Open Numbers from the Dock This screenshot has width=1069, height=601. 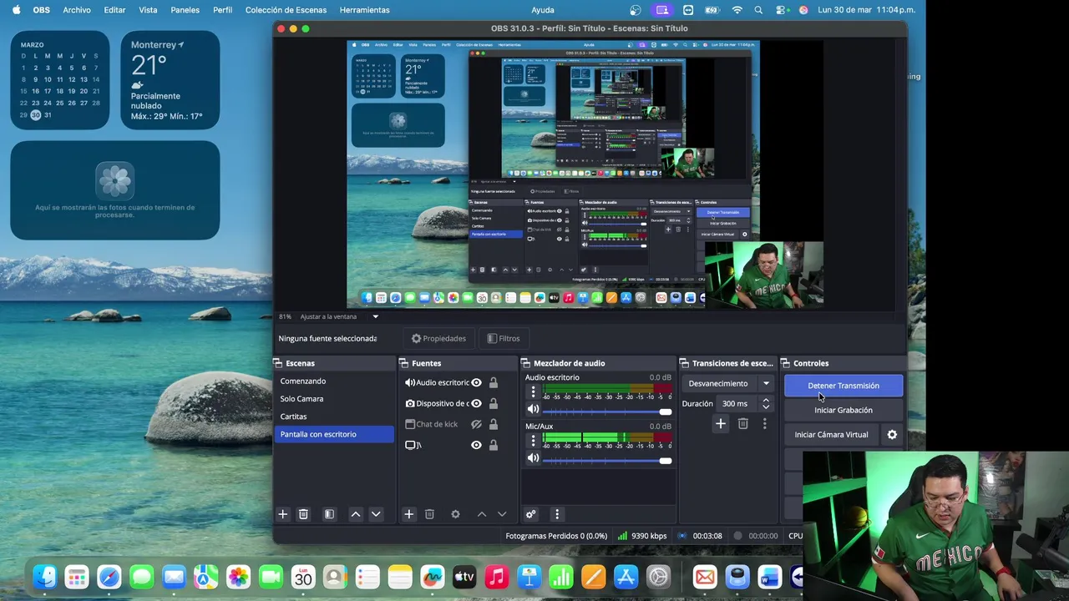tap(561, 577)
